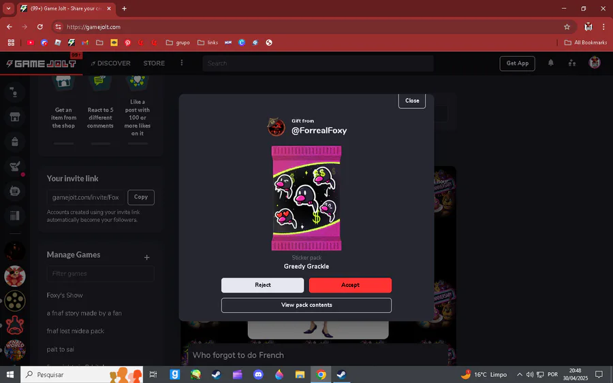Expand the 'links' bookmarks folder
Image resolution: width=613 pixels, height=383 pixels.
pyautogui.click(x=208, y=43)
